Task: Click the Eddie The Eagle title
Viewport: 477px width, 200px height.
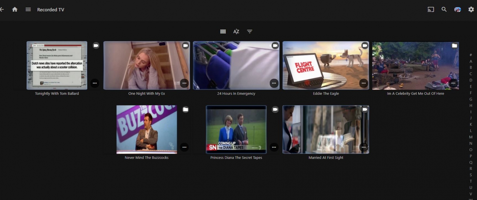Action: (x=326, y=94)
